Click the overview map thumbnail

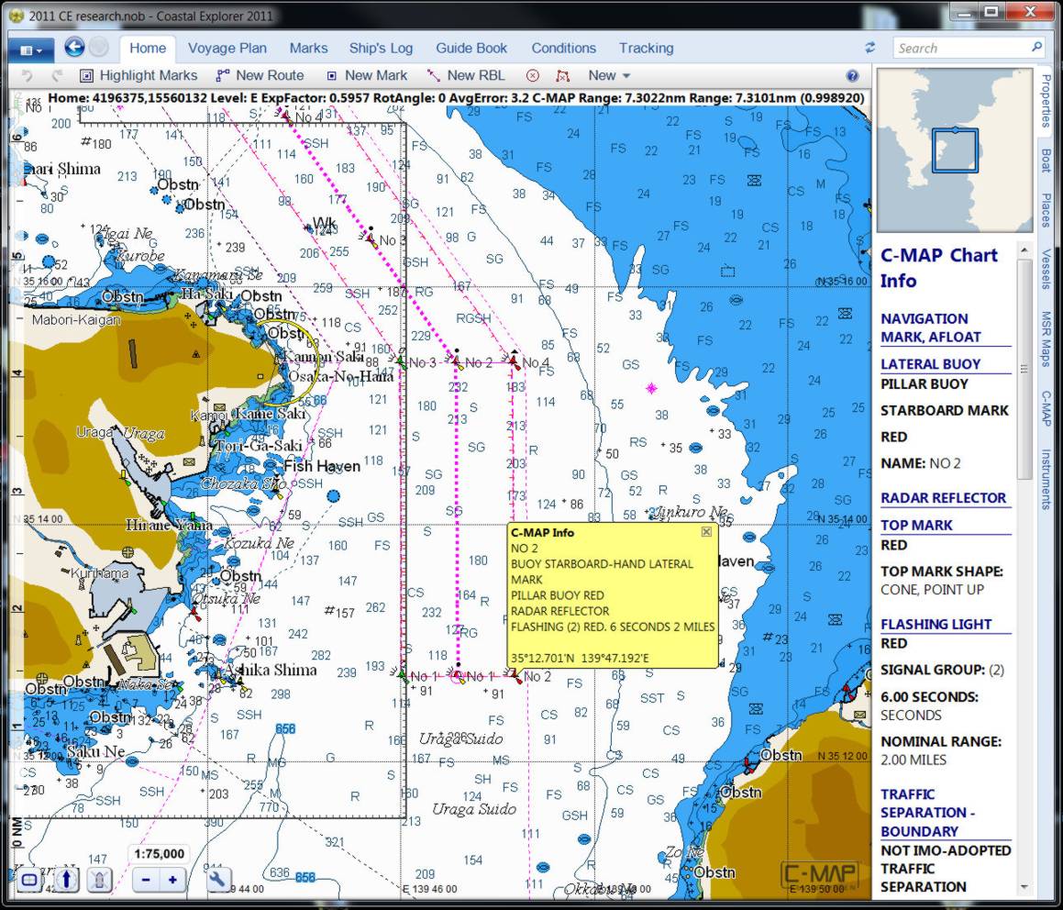coord(955,150)
